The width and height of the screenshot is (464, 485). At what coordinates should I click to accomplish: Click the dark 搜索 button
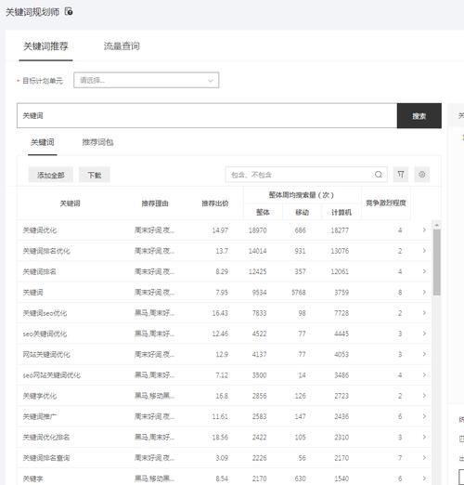pyautogui.click(x=419, y=115)
